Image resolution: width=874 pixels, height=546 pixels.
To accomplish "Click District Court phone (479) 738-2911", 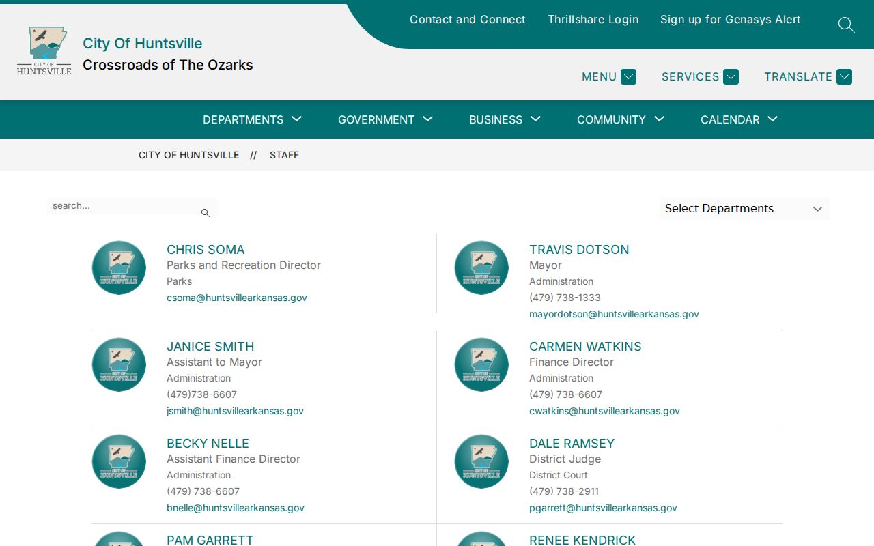I will click(564, 491).
